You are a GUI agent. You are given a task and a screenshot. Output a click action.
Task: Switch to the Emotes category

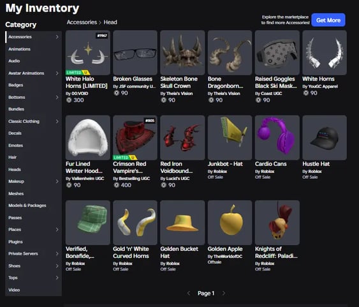15,146
